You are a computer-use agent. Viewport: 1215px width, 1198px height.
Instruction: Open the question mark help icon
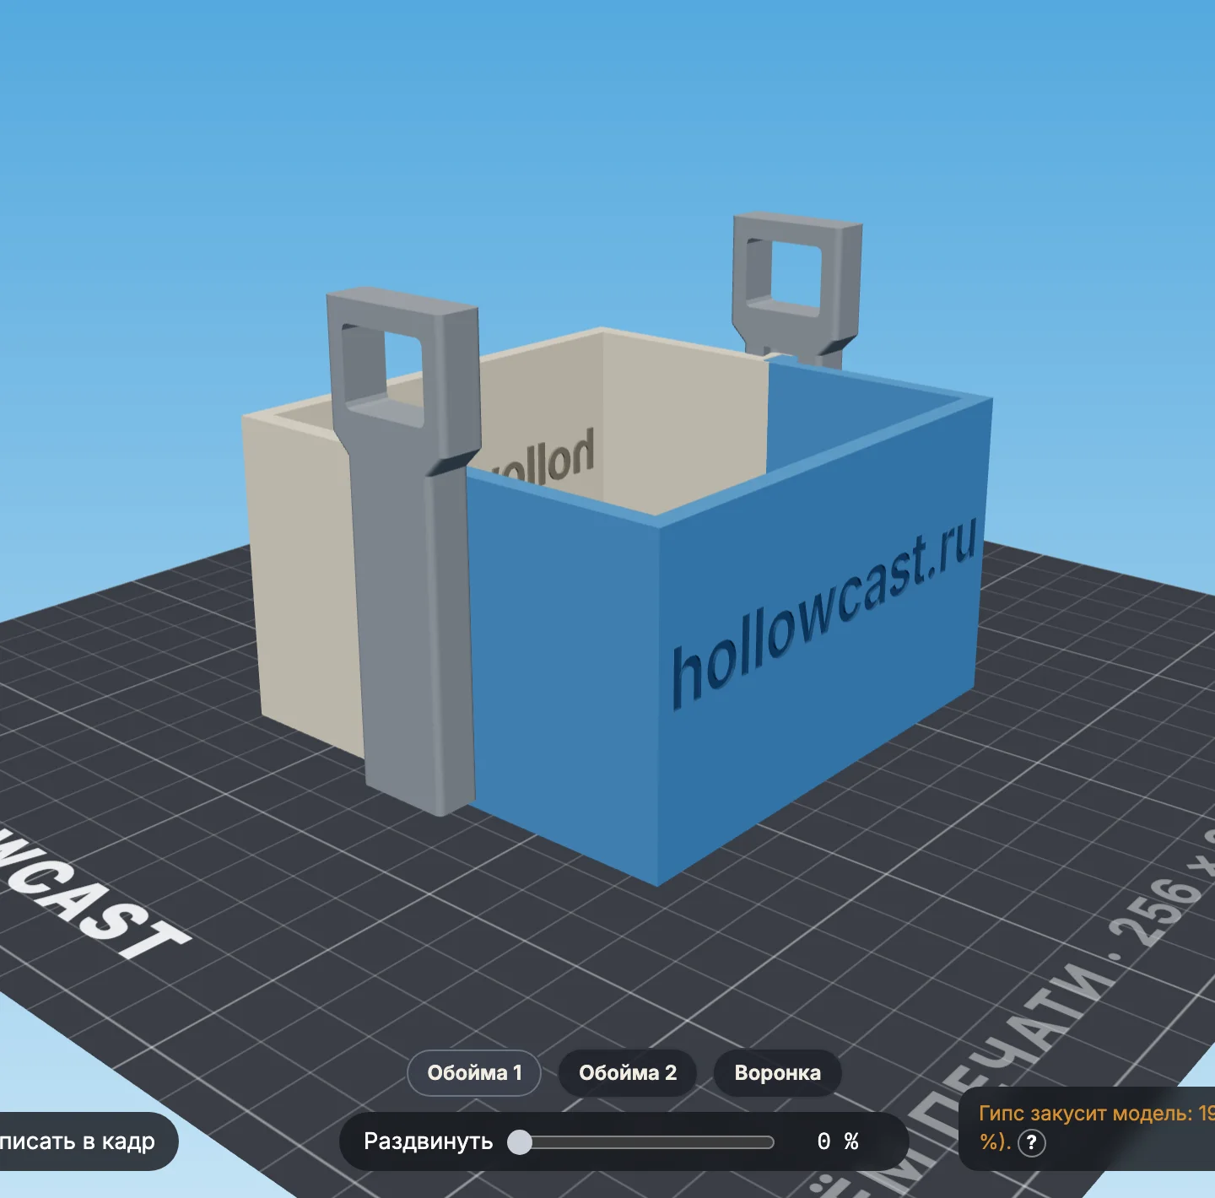(x=1031, y=1142)
